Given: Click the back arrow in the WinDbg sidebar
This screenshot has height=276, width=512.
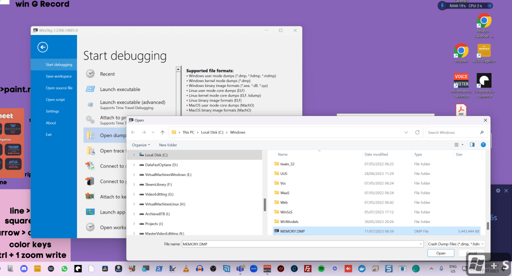Looking at the screenshot, I should pyautogui.click(x=43, y=47).
